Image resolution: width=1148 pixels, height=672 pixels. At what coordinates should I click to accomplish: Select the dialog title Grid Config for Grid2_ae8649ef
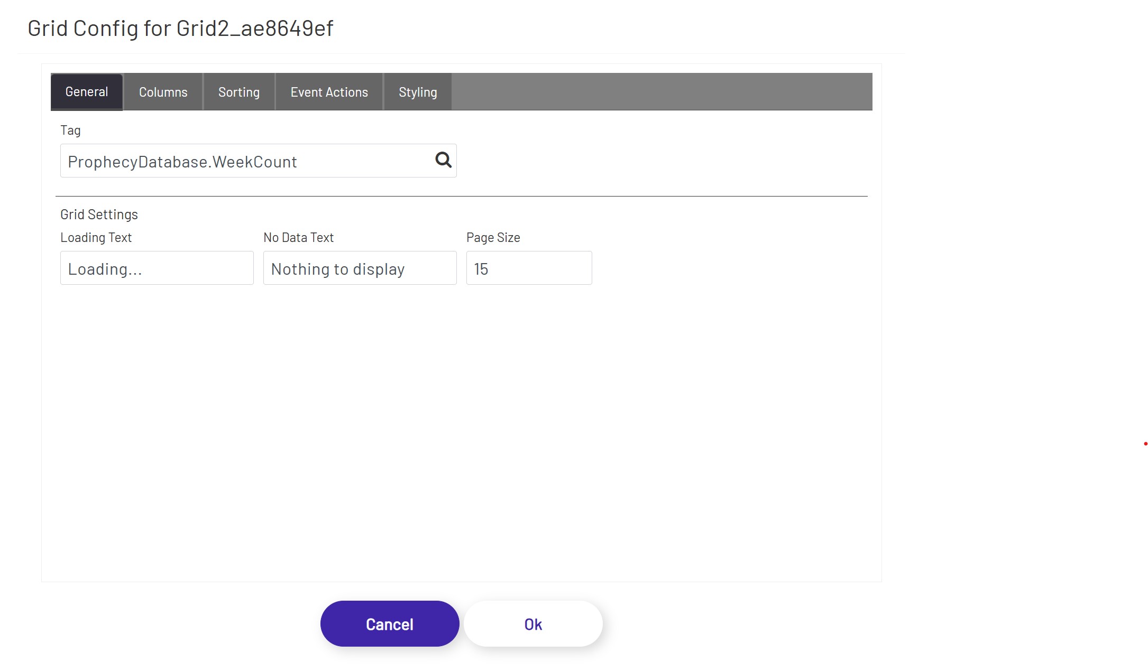[180, 27]
